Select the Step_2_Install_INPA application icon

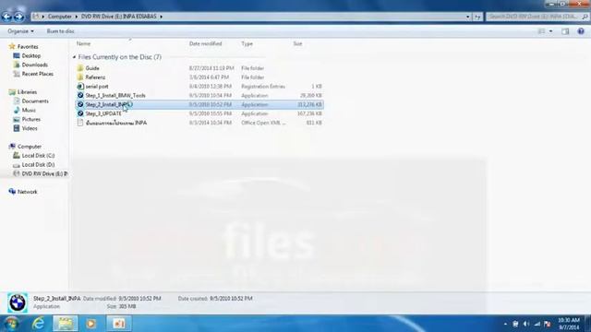pos(80,104)
